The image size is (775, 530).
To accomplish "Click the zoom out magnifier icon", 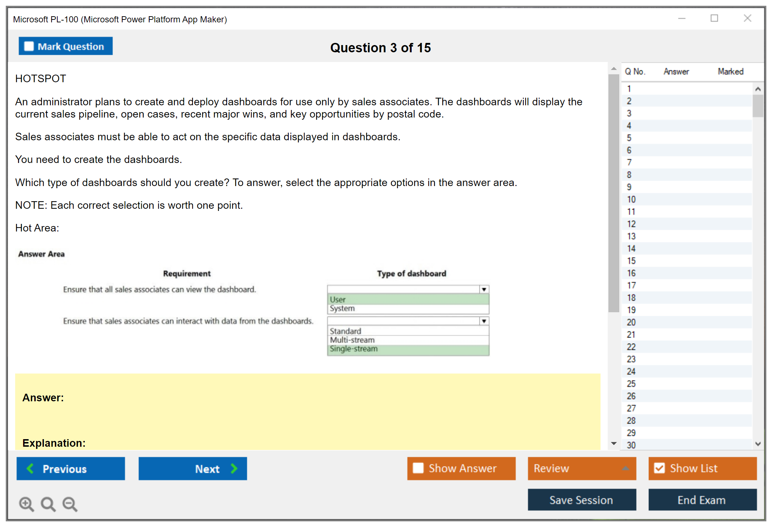I will tap(70, 504).
